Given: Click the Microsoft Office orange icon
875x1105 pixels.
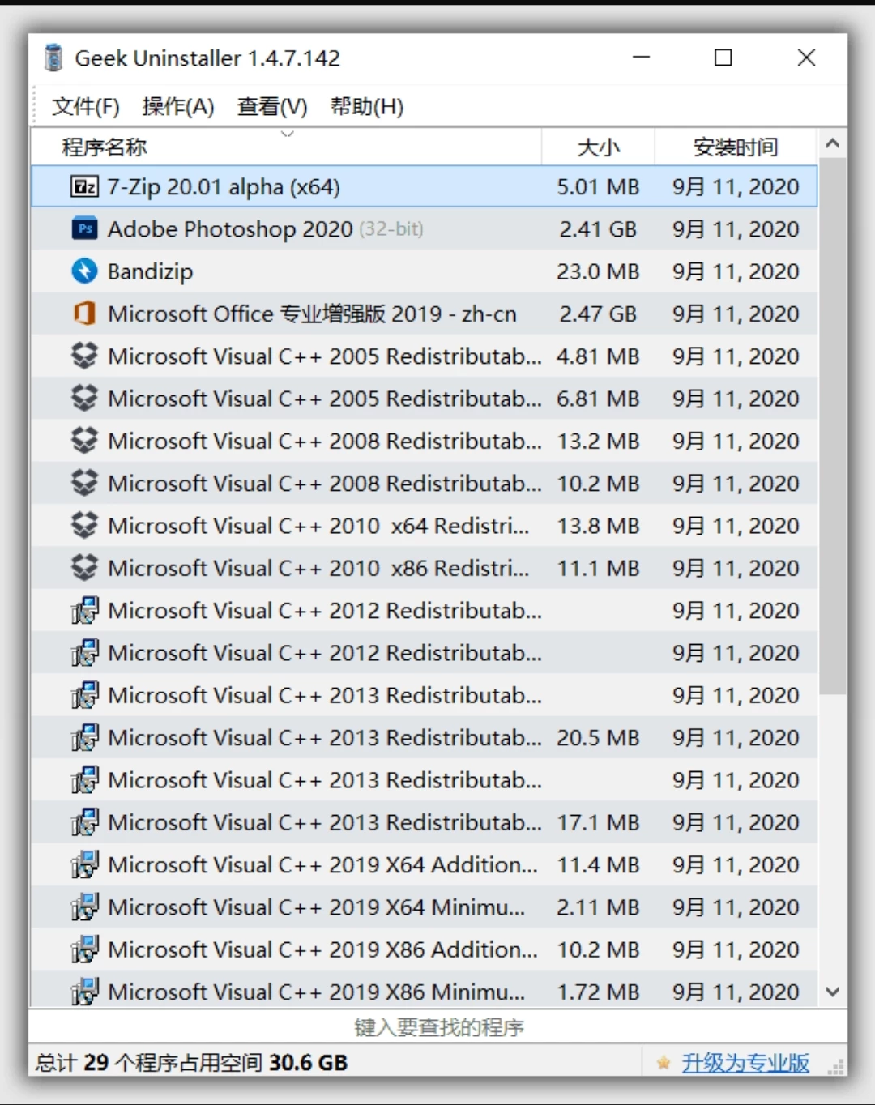Looking at the screenshot, I should (x=84, y=314).
